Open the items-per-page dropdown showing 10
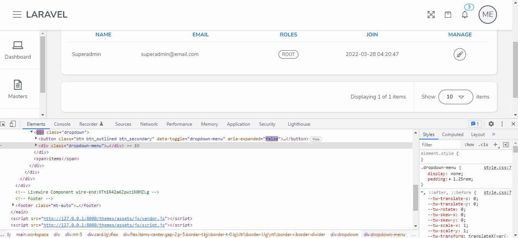 coord(456,97)
